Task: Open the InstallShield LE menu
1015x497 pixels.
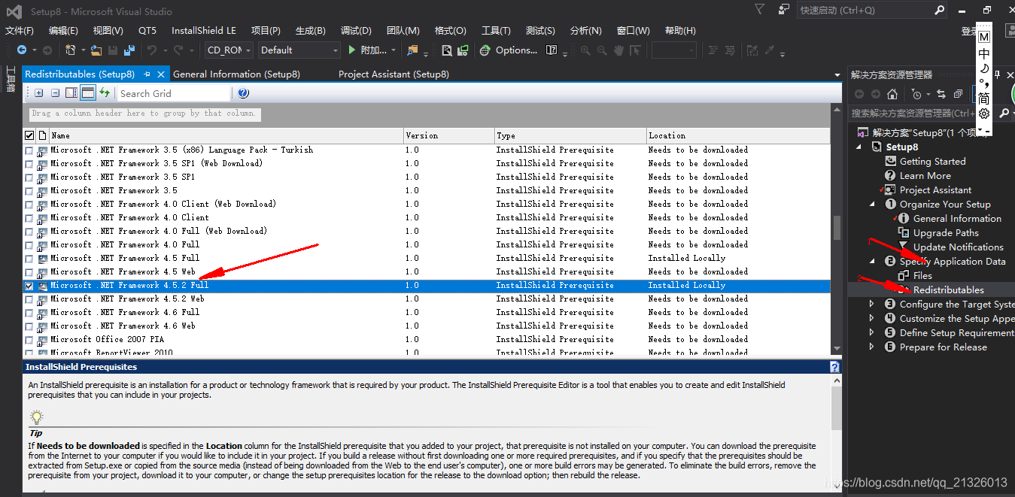Action: [203, 31]
